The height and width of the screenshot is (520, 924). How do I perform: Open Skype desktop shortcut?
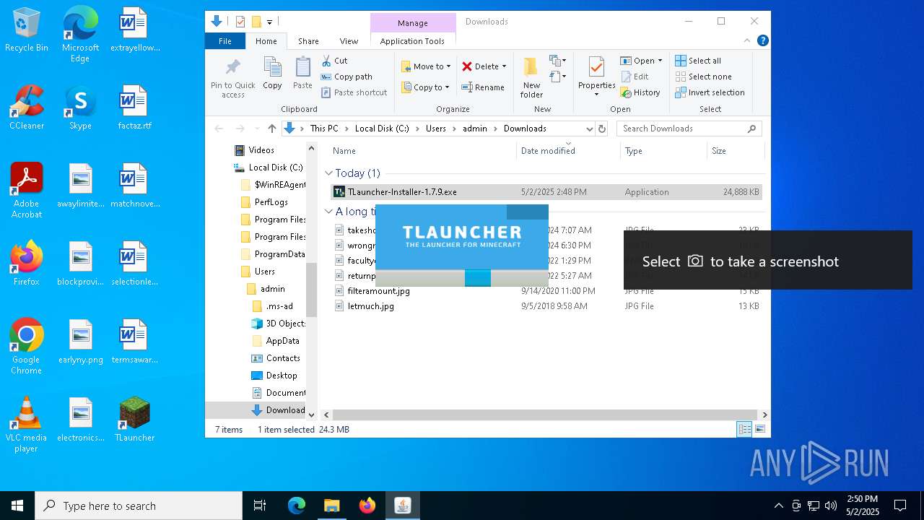(x=80, y=108)
